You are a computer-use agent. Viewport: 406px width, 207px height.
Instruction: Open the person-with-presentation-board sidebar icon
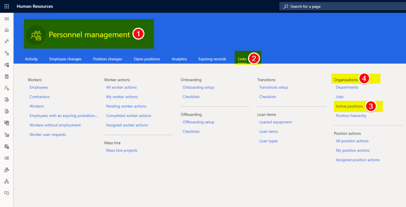[x=7, y=135]
